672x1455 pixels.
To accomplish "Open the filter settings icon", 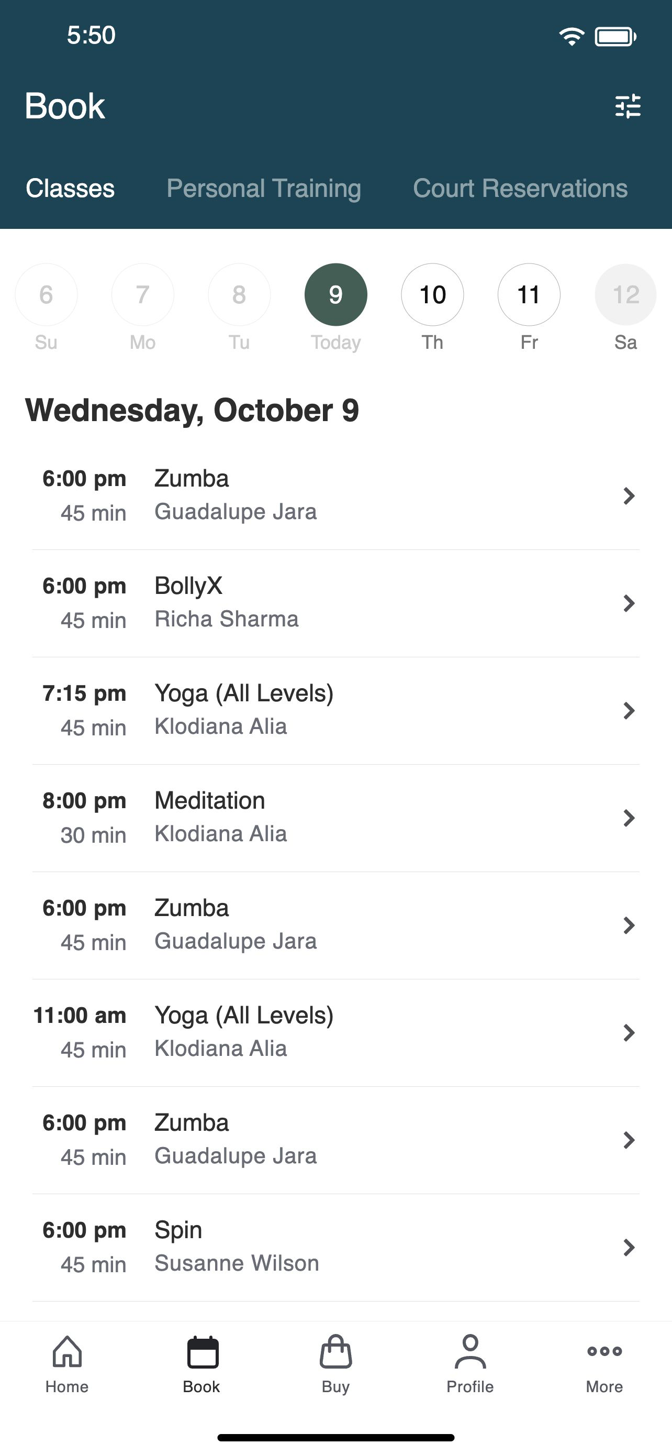I will point(628,106).
